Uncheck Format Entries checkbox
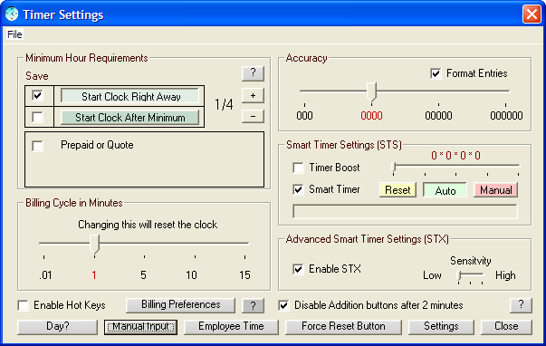 [x=436, y=73]
